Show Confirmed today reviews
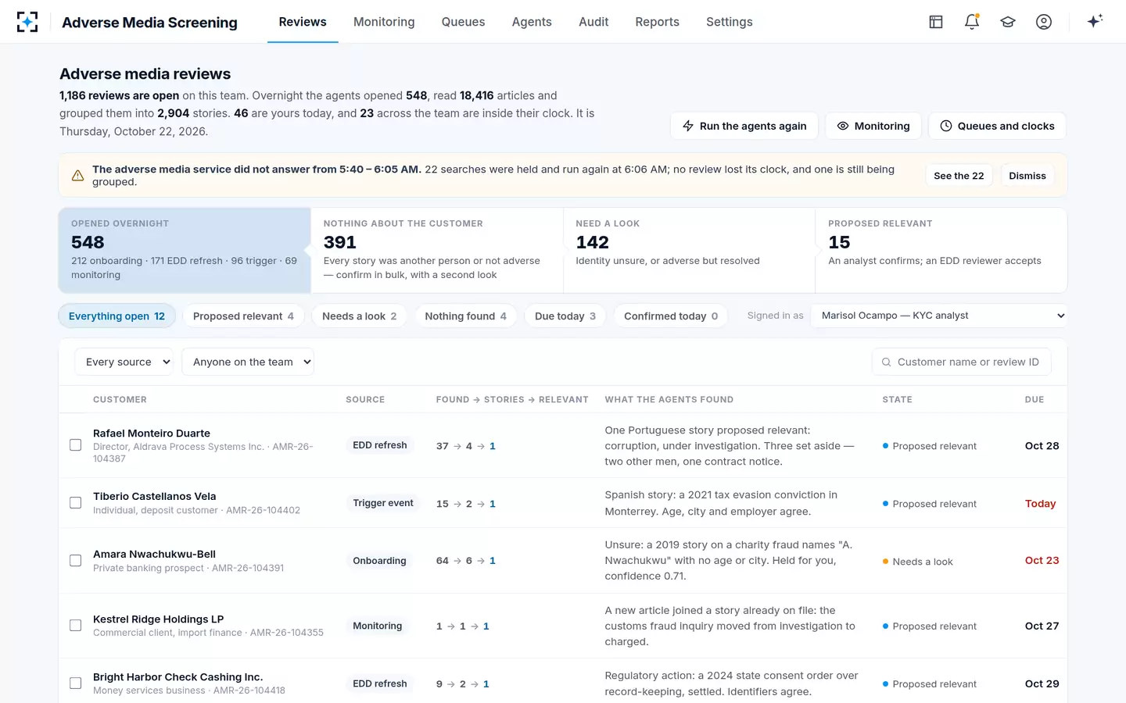 671,316
